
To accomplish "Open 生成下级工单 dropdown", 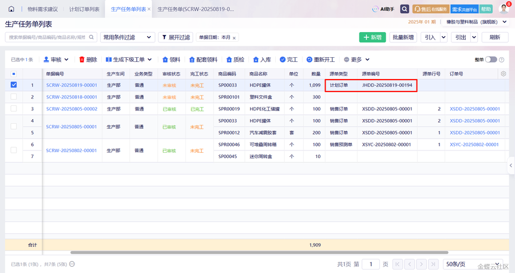I will (x=129, y=60).
